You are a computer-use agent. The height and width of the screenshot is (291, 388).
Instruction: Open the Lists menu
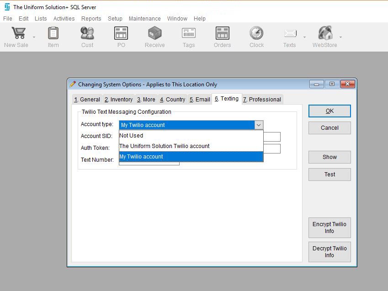click(41, 19)
